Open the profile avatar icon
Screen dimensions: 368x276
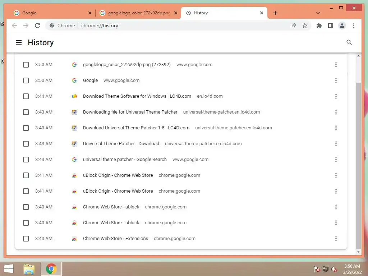pos(342,26)
